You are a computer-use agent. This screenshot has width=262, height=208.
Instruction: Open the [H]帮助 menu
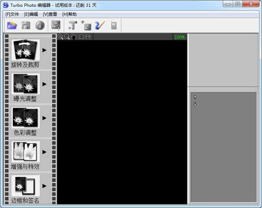coord(69,14)
